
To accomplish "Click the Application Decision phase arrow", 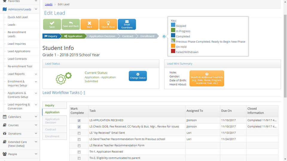I will click(x=102, y=36).
